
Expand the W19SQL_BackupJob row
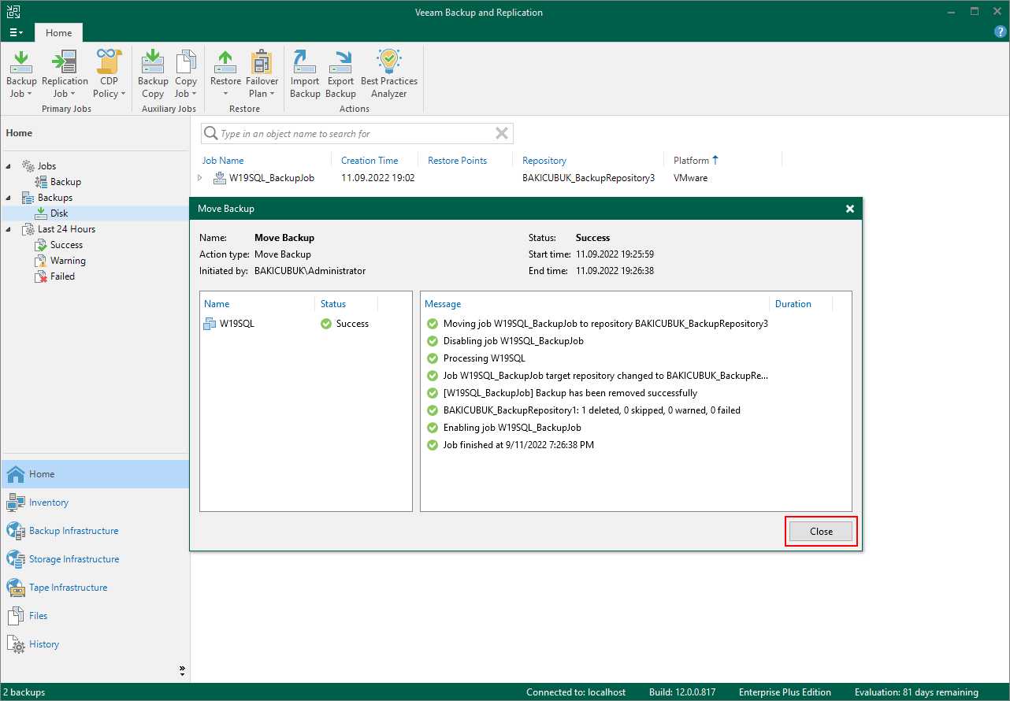200,178
